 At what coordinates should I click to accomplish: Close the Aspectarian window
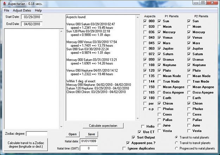[x=212, y=3]
